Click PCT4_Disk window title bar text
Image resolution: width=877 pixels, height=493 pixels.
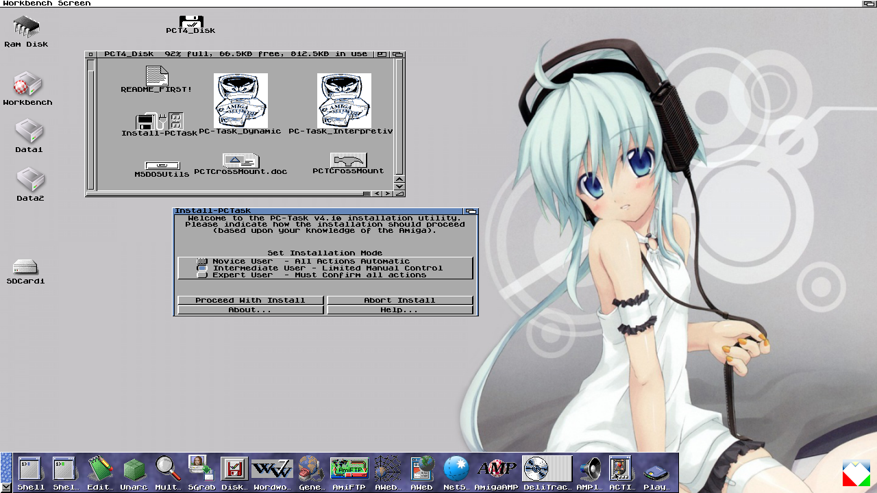pos(236,54)
